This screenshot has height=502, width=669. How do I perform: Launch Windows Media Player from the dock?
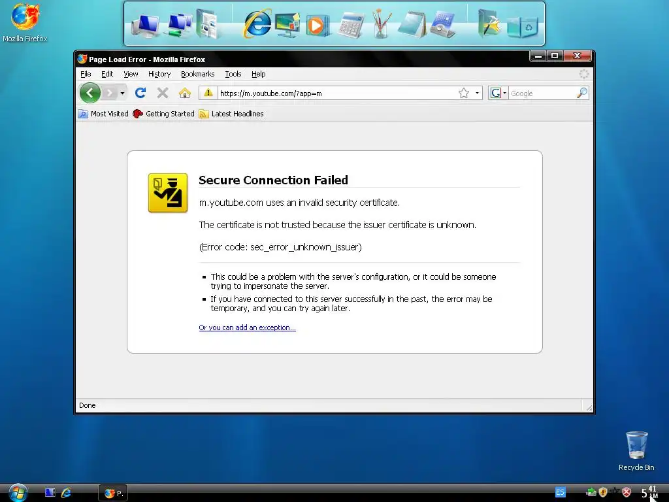[x=317, y=25]
